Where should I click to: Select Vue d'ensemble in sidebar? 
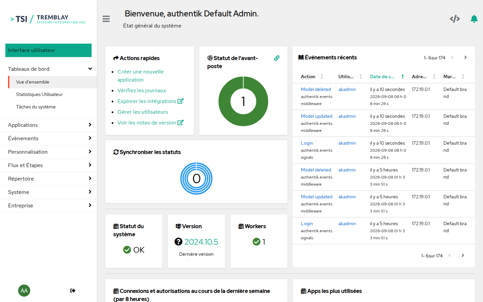pos(53,82)
